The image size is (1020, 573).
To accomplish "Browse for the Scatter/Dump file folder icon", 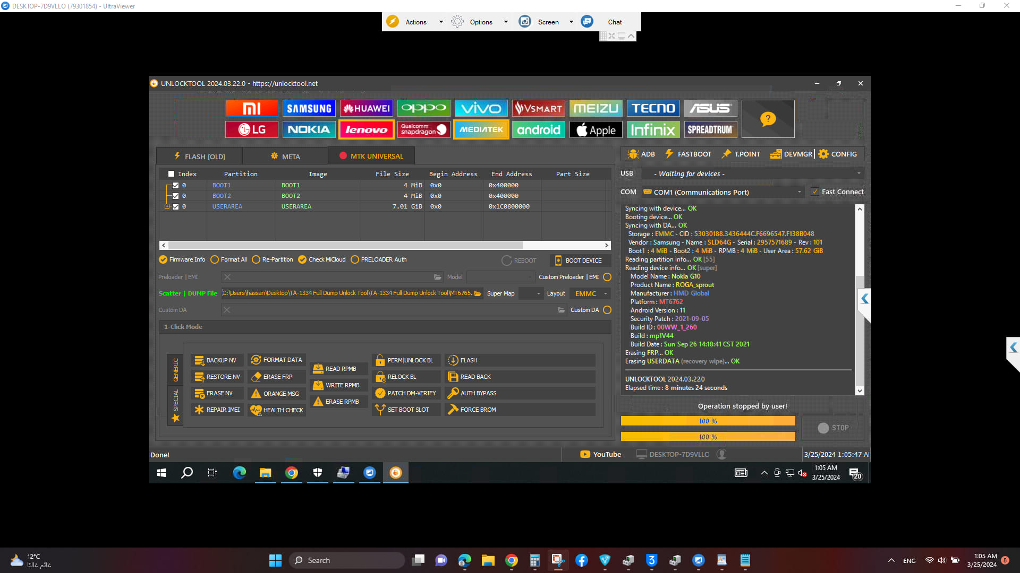I will coord(478,293).
